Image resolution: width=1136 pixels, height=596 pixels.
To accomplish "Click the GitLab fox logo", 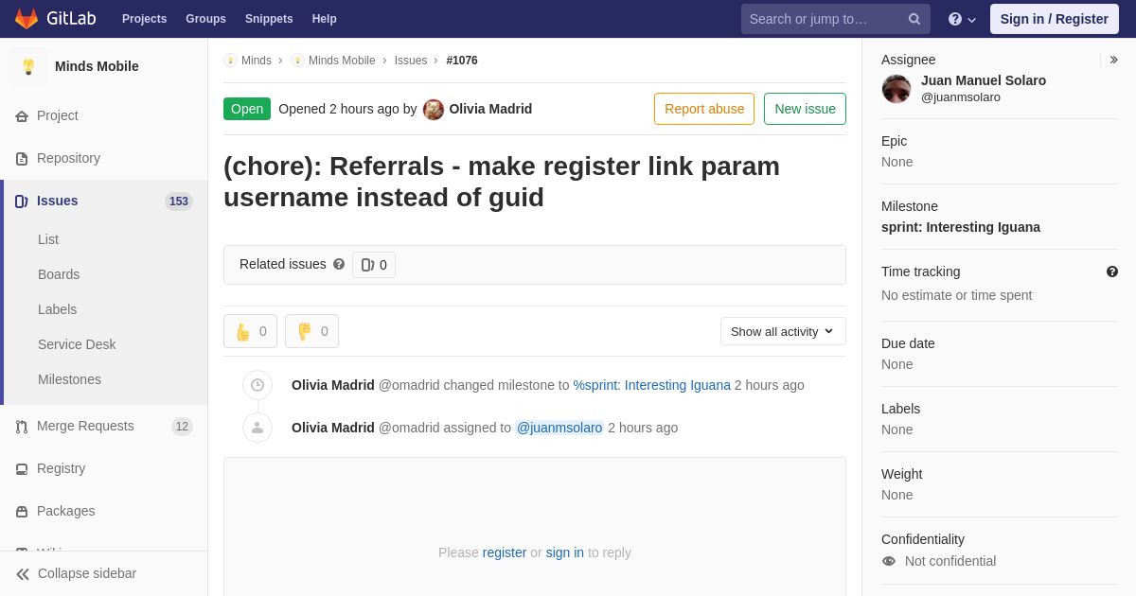I will click(27, 19).
